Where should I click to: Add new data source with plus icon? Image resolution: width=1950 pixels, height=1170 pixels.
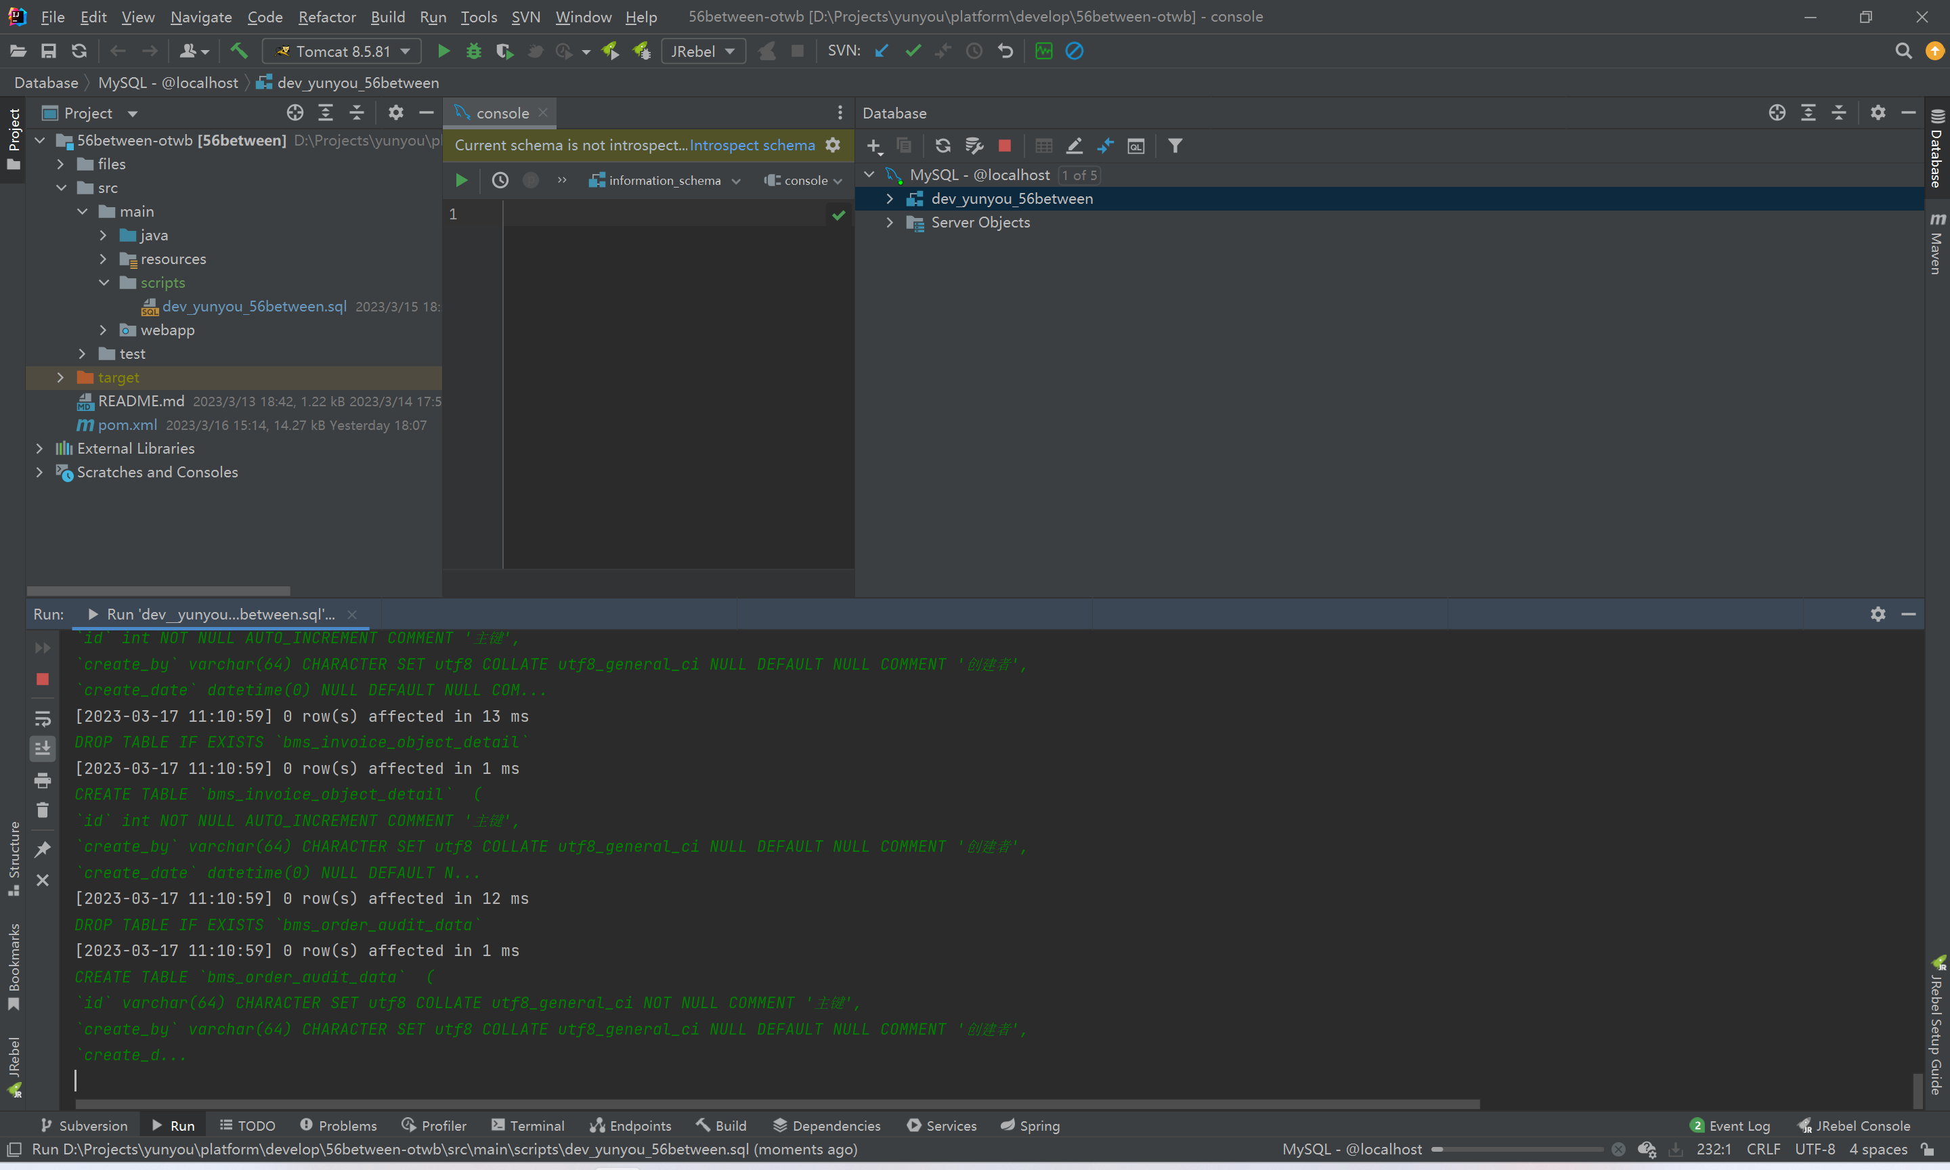pos(874,146)
